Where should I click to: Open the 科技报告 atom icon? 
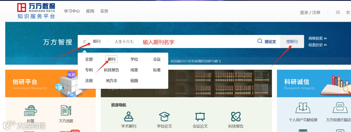tap(236, 116)
